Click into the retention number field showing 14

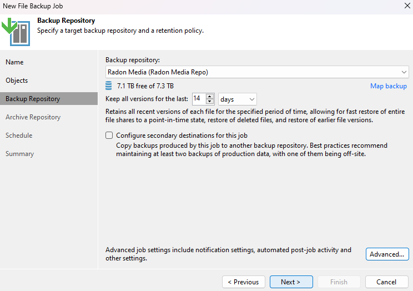pyautogui.click(x=199, y=99)
